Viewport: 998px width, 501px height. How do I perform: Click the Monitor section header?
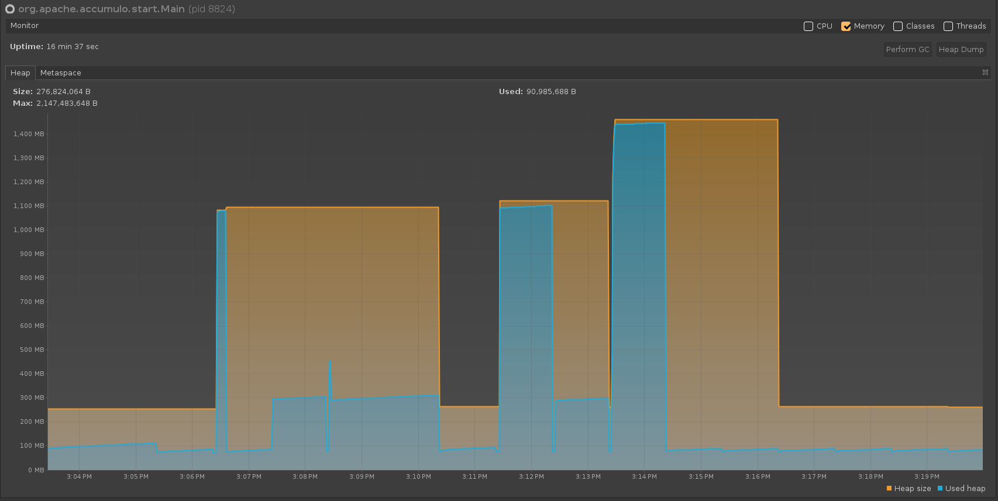pyautogui.click(x=25, y=26)
